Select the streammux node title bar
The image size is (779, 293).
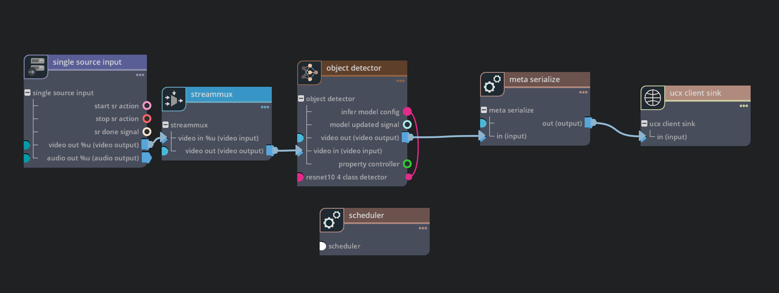(229, 94)
